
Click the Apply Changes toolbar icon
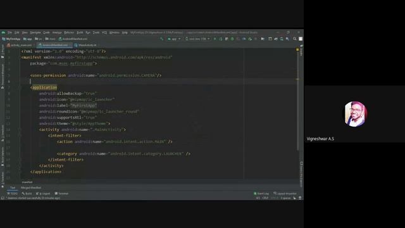pos(221,39)
